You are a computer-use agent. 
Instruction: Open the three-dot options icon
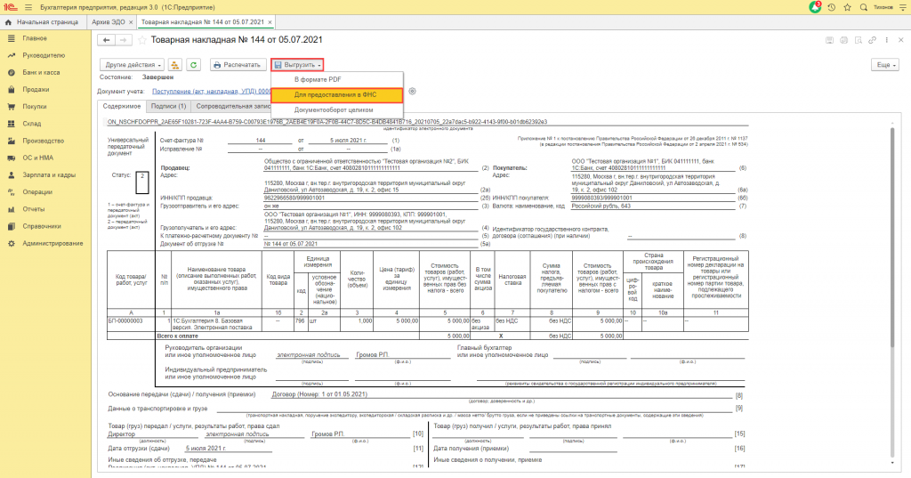point(887,40)
